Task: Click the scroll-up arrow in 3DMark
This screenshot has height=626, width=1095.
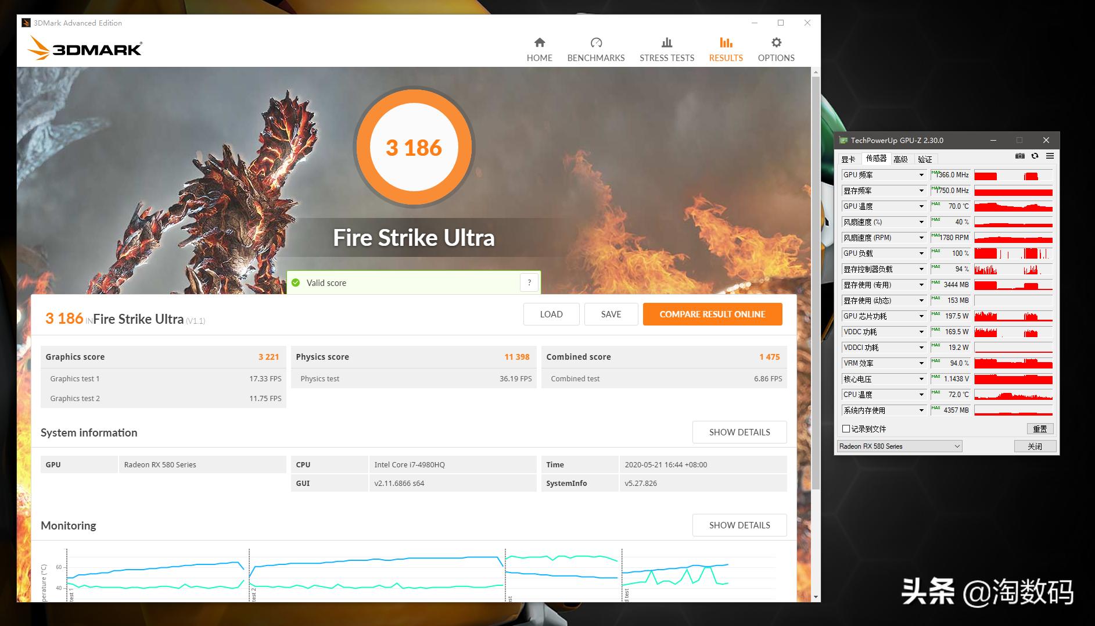Action: (x=816, y=73)
